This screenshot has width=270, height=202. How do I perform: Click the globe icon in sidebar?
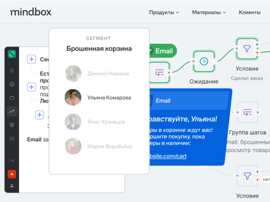pos(12,125)
